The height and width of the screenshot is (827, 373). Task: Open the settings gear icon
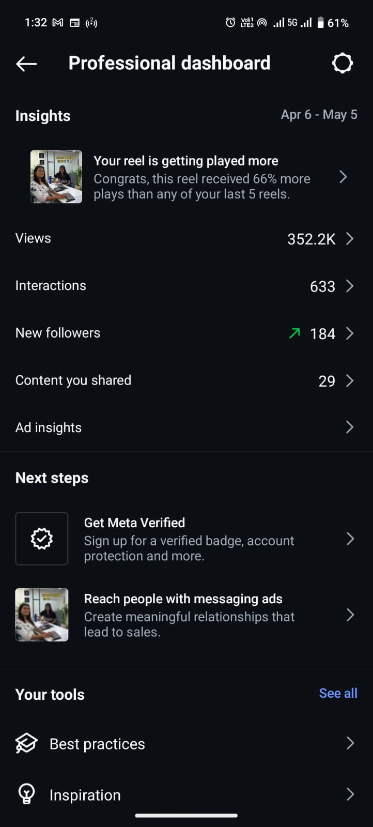point(342,63)
